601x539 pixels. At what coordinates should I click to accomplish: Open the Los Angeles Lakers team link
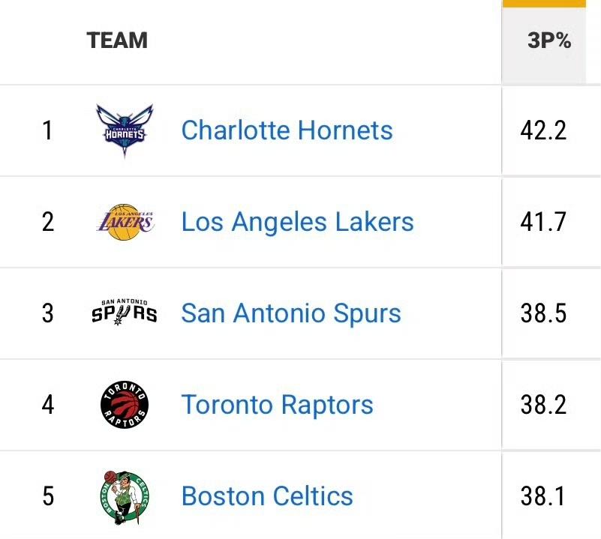point(297,222)
